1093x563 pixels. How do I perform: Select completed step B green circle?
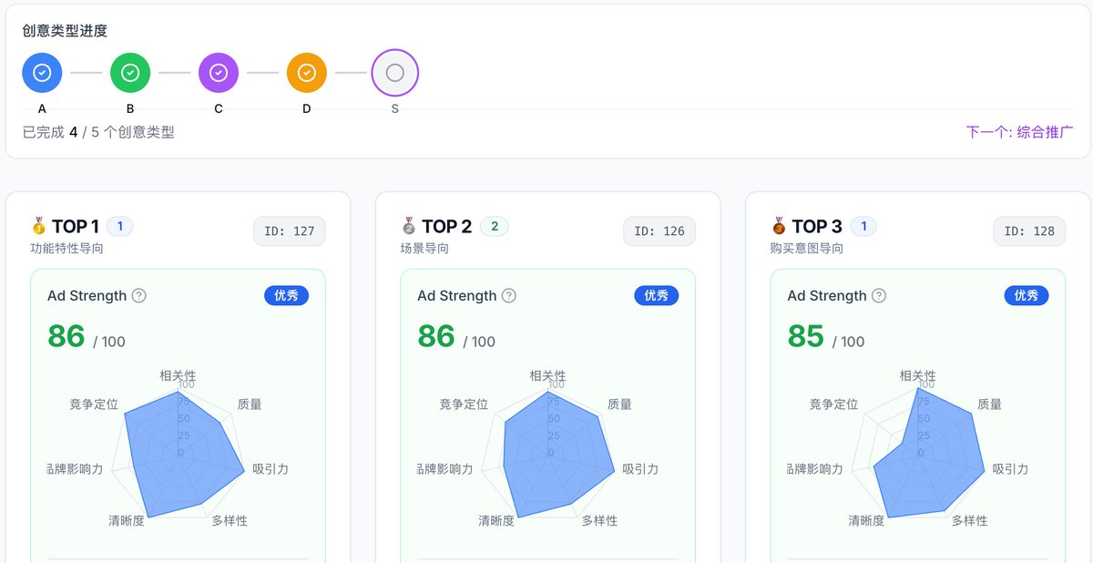[130, 73]
